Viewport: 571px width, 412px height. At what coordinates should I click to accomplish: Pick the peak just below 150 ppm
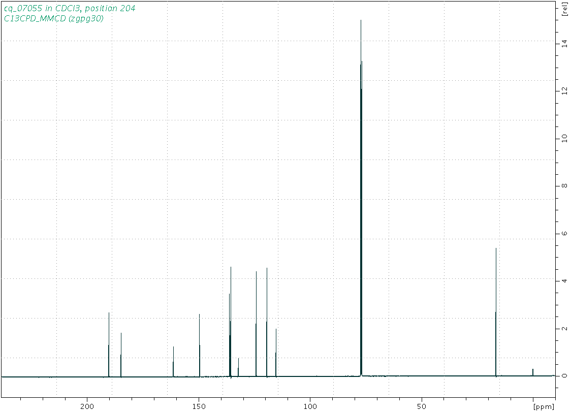200,345
